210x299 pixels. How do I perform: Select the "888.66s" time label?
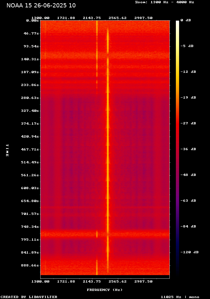tap(30, 265)
